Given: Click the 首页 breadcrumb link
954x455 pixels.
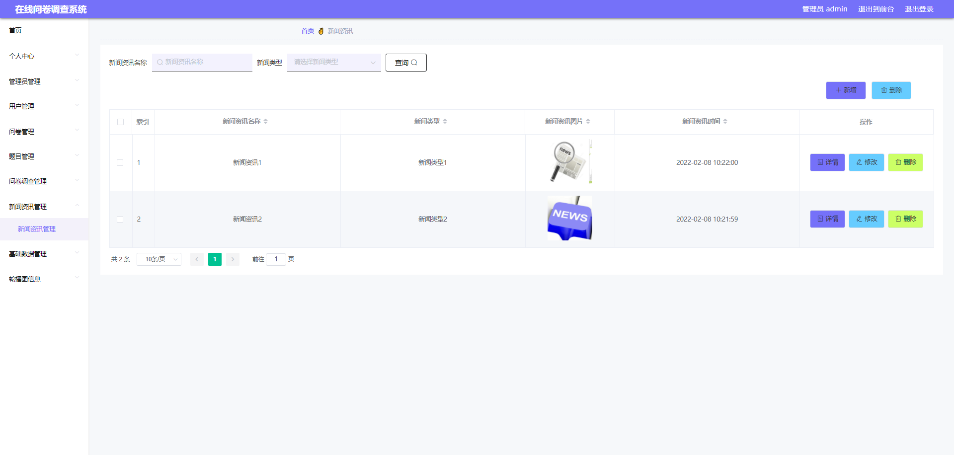Looking at the screenshot, I should (308, 30).
